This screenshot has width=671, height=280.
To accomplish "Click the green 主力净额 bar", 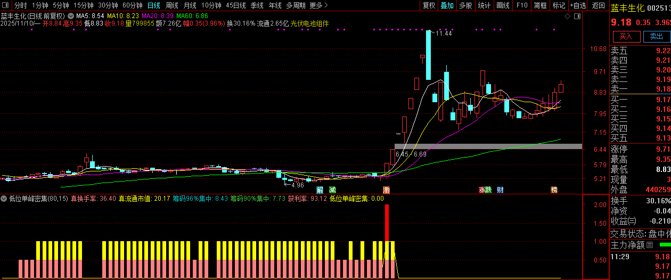I will click(665, 245).
